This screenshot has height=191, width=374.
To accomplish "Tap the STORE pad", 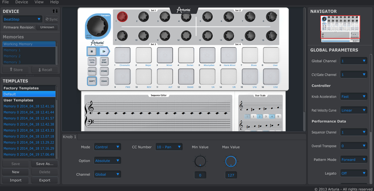I will [104, 71].
